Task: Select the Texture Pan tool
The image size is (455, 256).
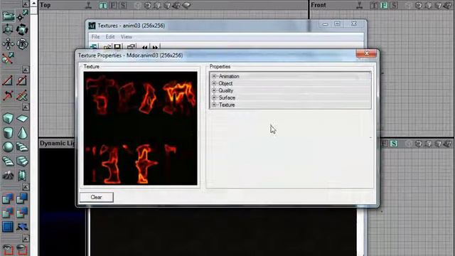Action: pyautogui.click(x=8, y=44)
